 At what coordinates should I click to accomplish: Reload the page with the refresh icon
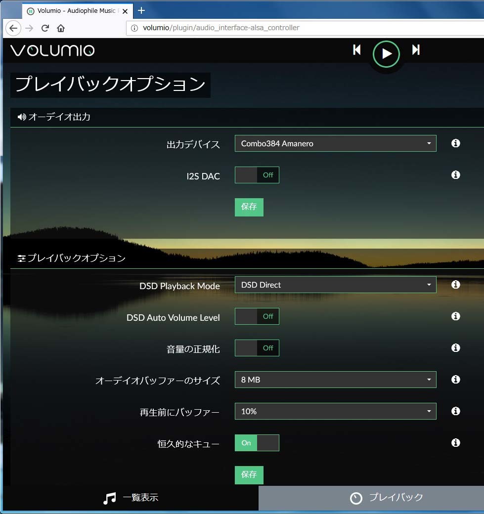[45, 28]
